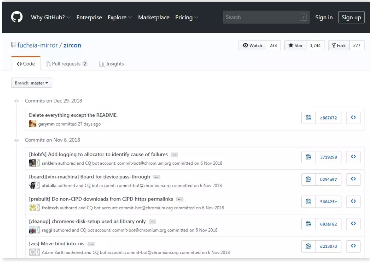The image size is (373, 262).
Task: Open commit hash 3719298
Action: [328, 157]
